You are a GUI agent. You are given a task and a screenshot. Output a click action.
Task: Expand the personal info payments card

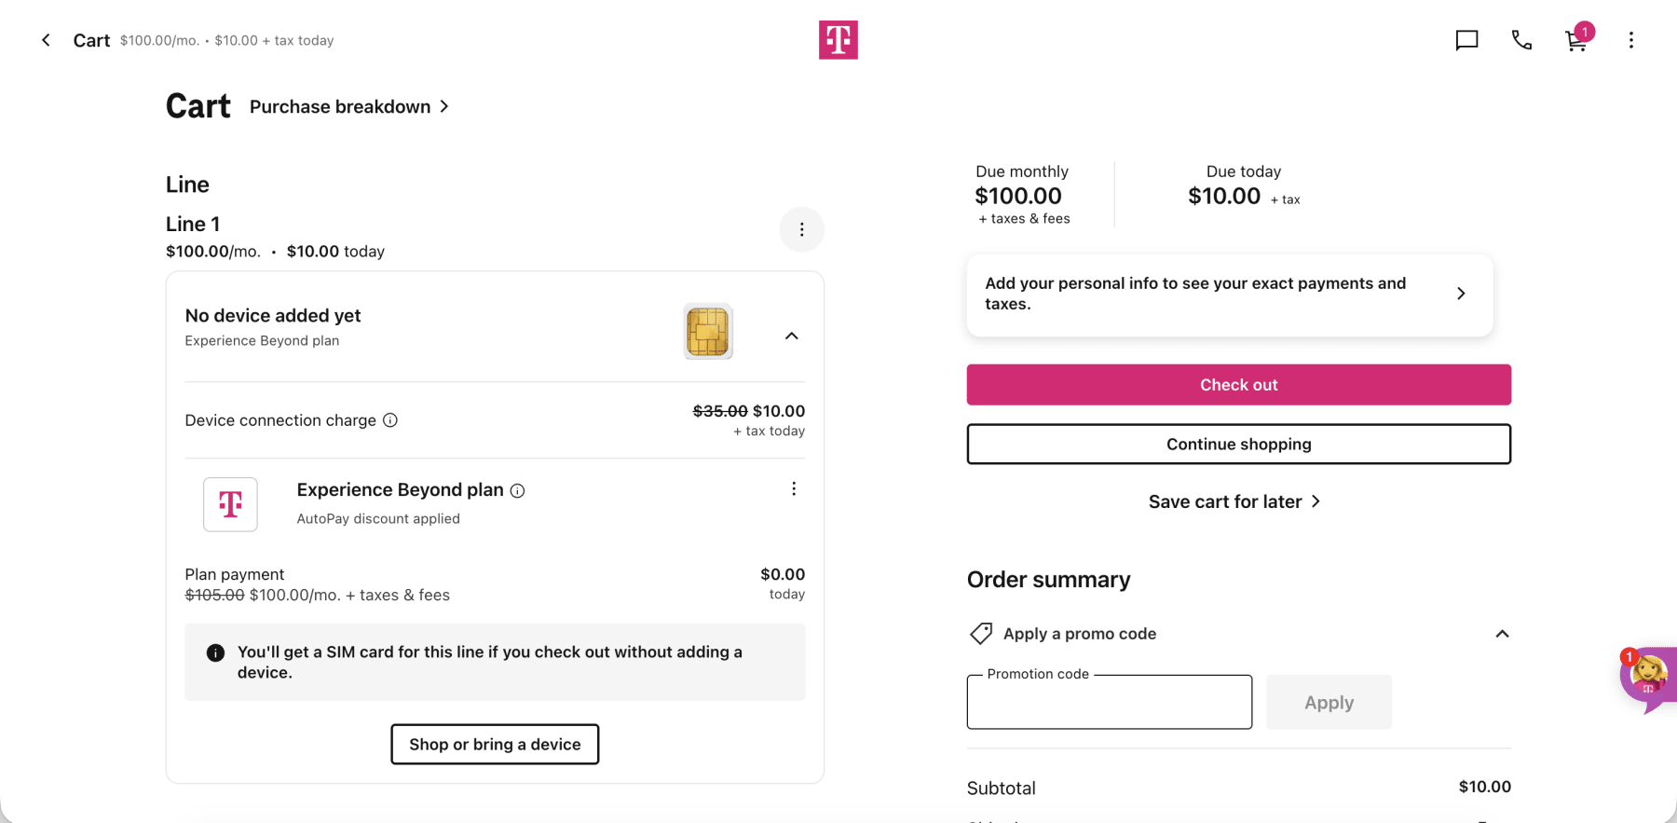click(1460, 293)
